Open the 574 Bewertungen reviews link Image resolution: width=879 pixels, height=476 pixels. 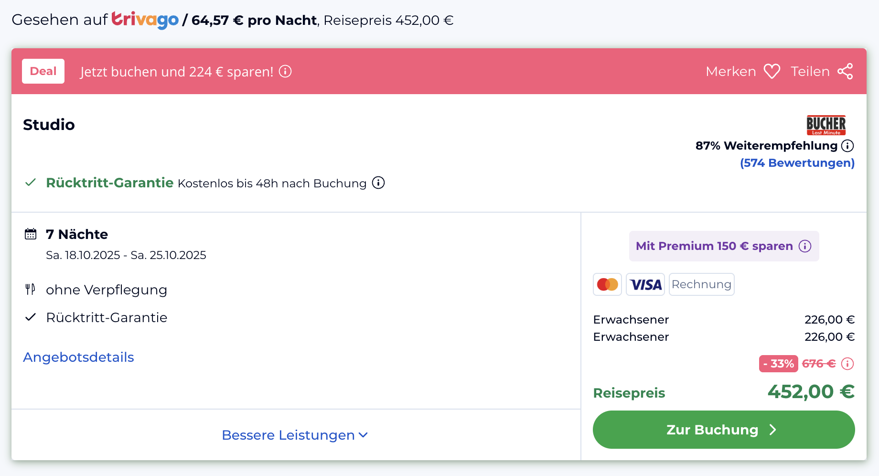click(x=797, y=163)
